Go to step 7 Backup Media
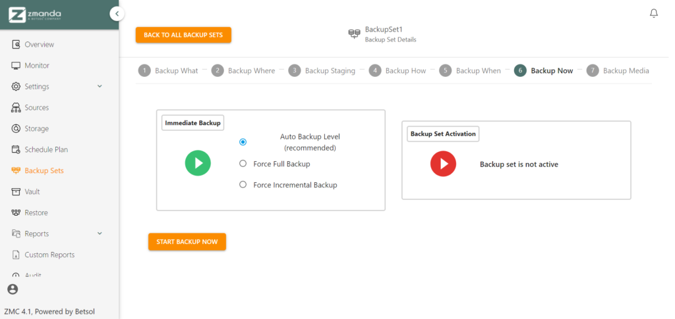 pos(618,71)
